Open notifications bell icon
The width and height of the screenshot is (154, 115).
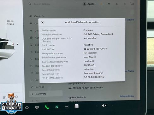[x=117, y=4]
